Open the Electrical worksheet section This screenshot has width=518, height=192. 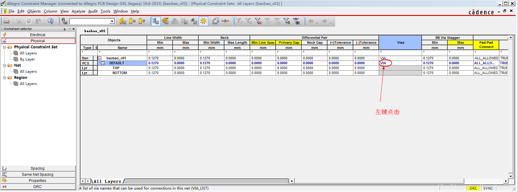click(x=38, y=35)
